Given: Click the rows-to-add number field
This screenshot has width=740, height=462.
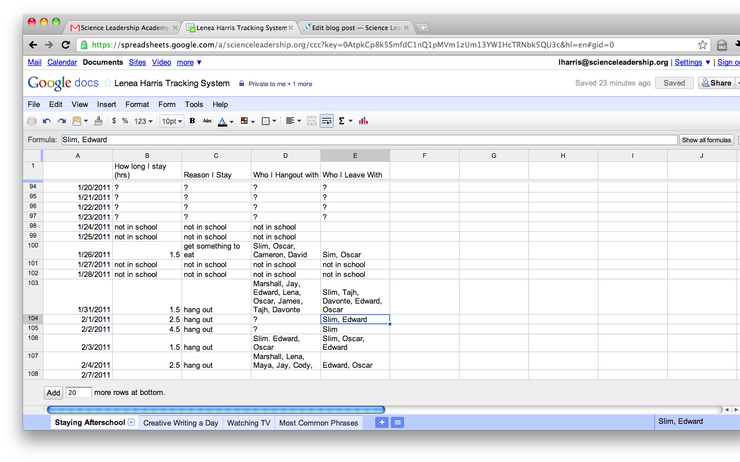Looking at the screenshot, I should (79, 393).
